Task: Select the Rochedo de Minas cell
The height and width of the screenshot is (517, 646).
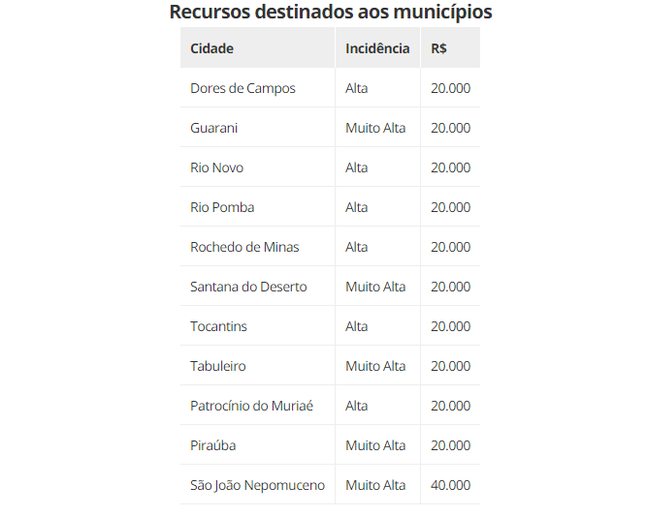Action: pyautogui.click(x=244, y=247)
